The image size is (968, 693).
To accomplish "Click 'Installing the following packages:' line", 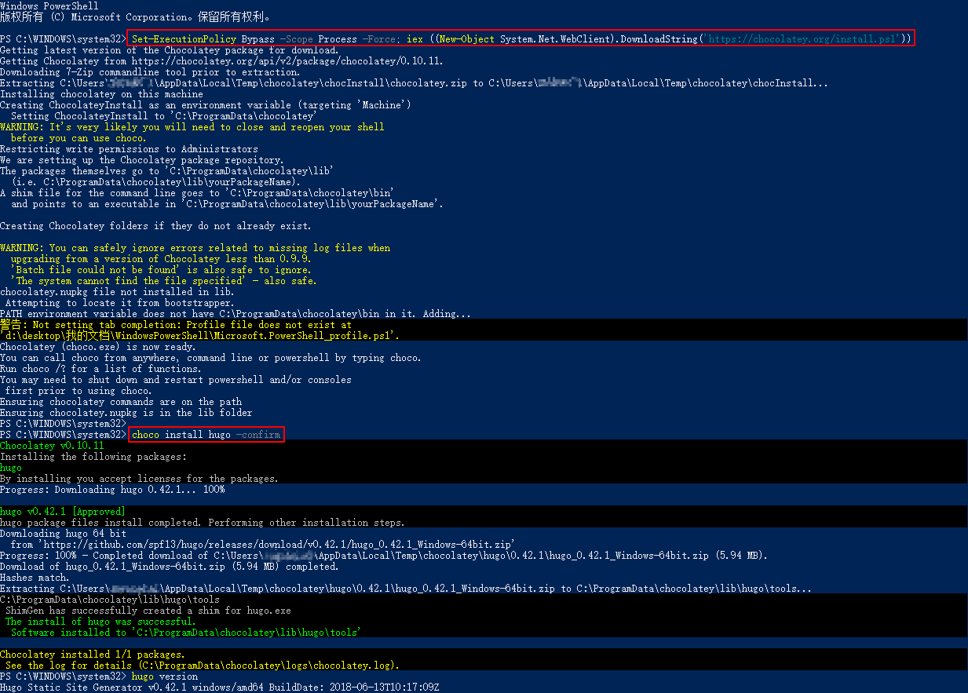I will (93, 456).
